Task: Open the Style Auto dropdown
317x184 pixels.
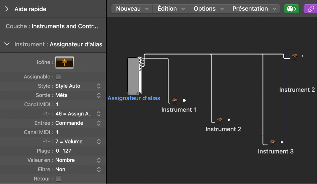Action: click(x=78, y=86)
